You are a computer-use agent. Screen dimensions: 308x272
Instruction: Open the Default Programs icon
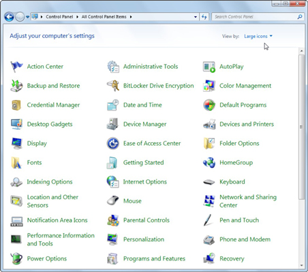click(x=209, y=105)
